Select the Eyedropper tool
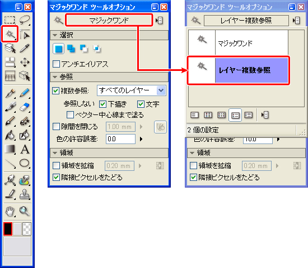Viewport: 308px width, 268px height. 25,48
